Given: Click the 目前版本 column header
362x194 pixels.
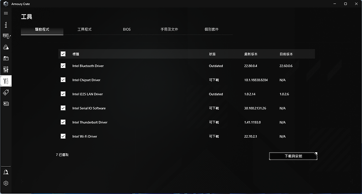Looking at the screenshot, I should pos(286,54).
